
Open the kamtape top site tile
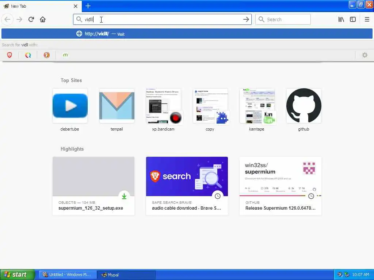click(x=257, y=106)
